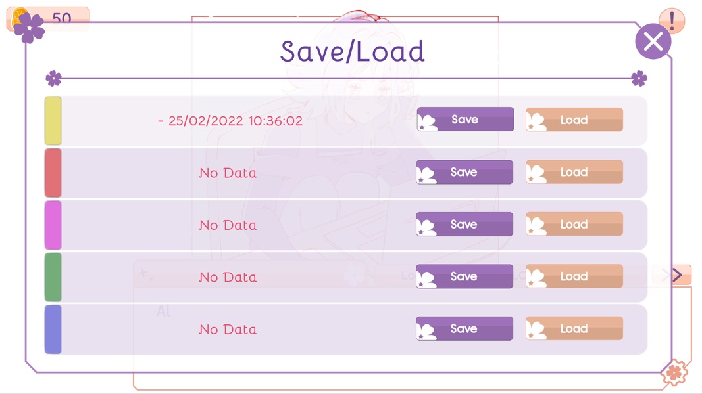The height and width of the screenshot is (394, 702).
Task: Select the blue slot color tab
Action: (53, 329)
